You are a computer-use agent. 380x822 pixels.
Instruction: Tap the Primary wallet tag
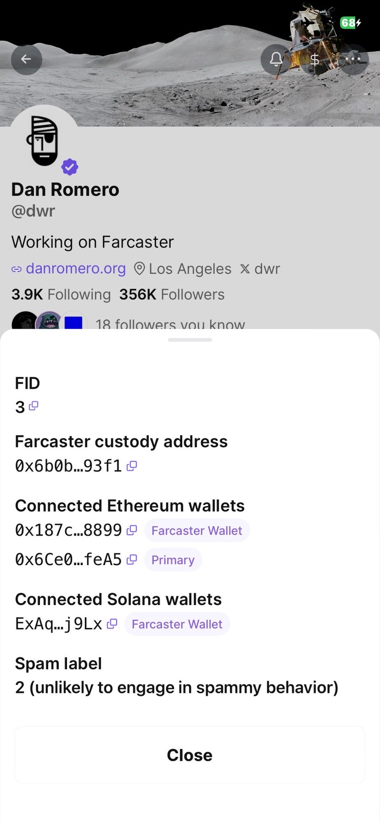(173, 560)
